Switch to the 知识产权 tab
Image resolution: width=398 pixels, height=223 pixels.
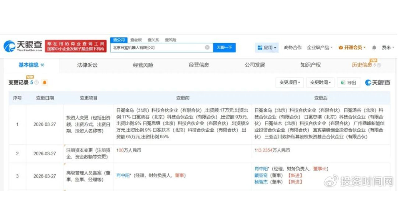pos(311,65)
